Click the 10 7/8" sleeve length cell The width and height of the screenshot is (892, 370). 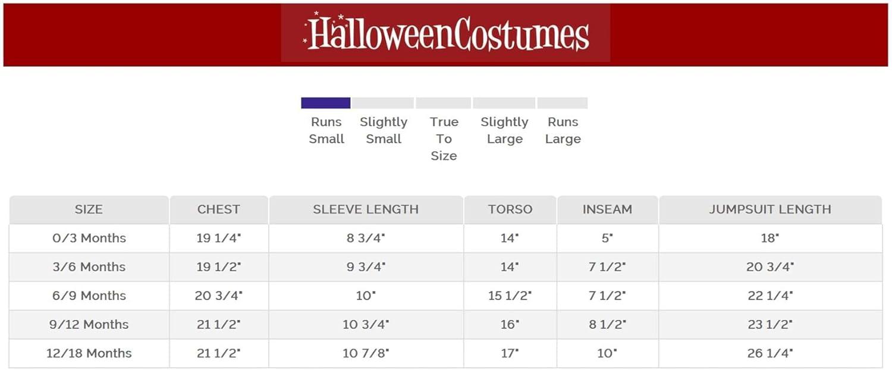coord(366,353)
